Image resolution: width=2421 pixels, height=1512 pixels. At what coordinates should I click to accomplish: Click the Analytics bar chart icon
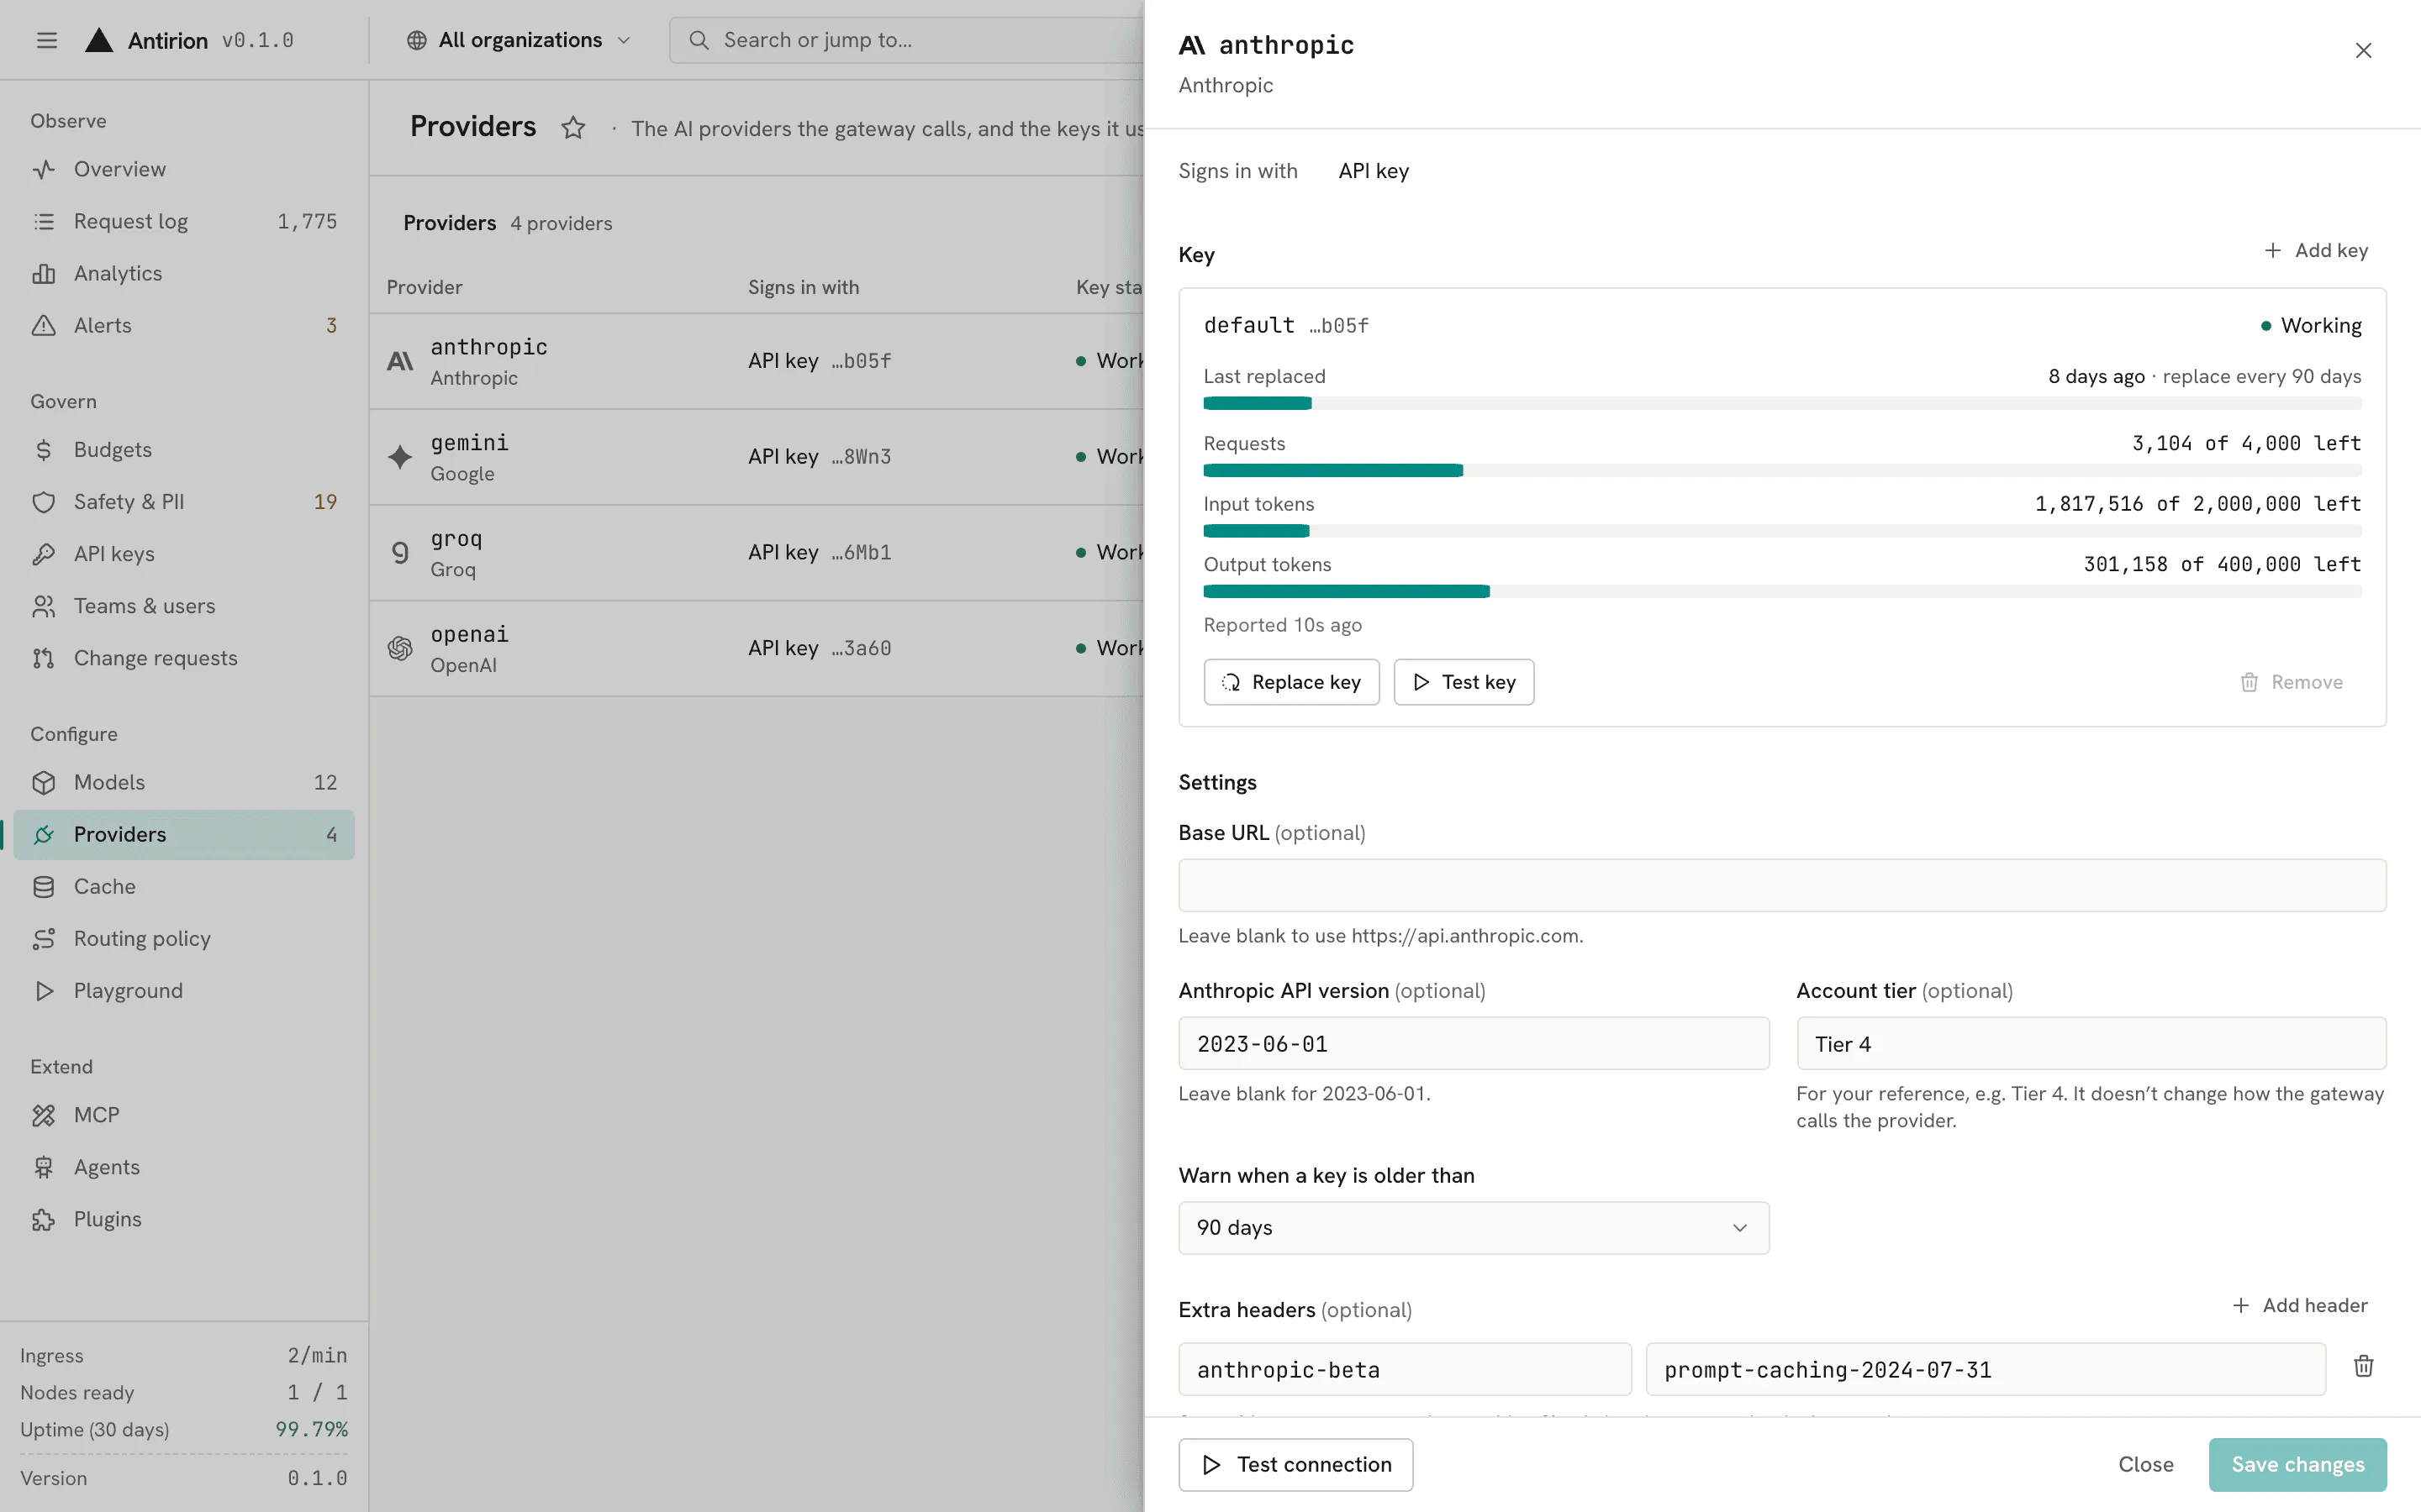pyautogui.click(x=44, y=273)
